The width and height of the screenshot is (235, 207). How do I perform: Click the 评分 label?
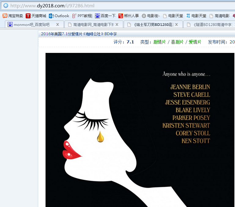click(119, 42)
